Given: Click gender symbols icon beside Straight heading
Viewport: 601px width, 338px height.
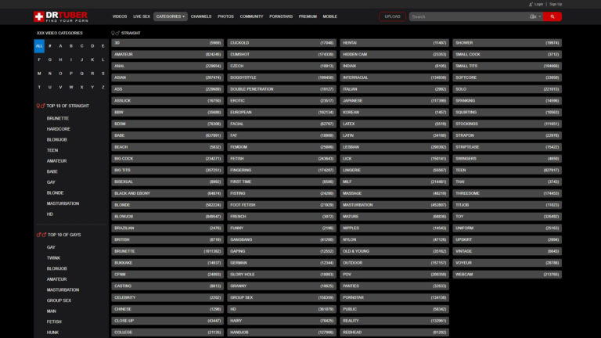Looking at the screenshot, I should (x=115, y=33).
